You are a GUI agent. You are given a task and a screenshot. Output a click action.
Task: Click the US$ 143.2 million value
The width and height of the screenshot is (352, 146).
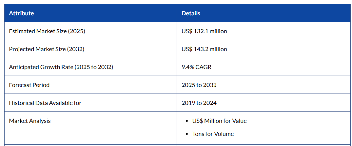(204, 49)
